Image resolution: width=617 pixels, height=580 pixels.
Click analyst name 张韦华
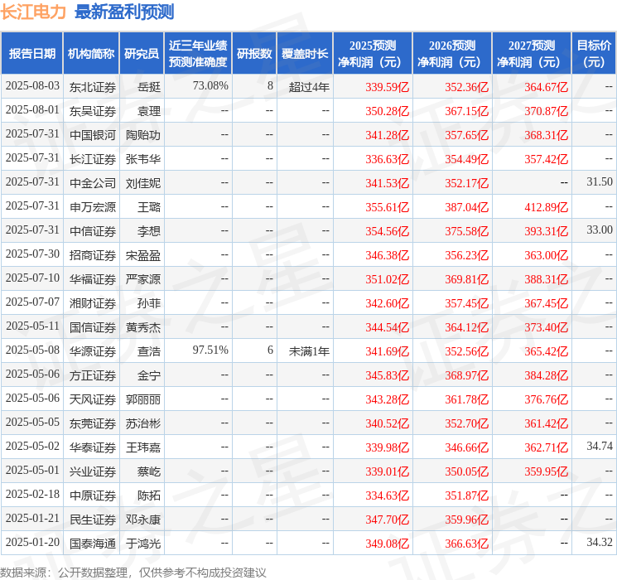[143, 159]
